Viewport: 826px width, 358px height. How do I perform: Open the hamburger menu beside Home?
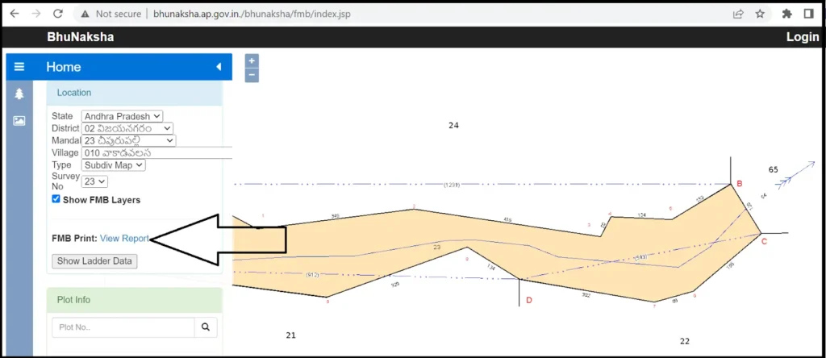coord(19,67)
